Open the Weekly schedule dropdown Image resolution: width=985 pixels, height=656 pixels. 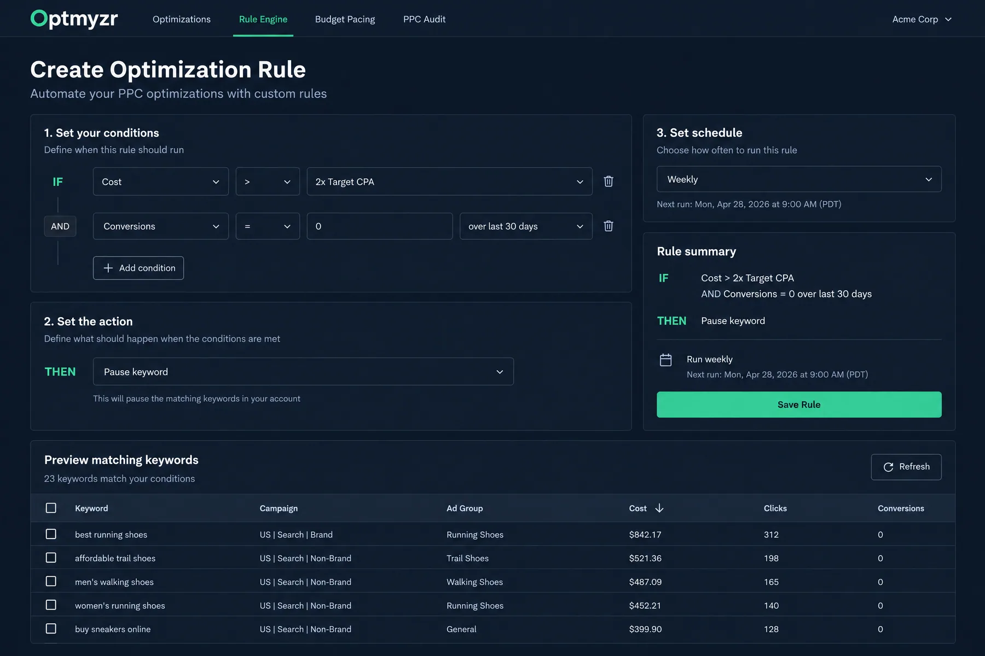[799, 179]
